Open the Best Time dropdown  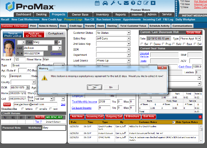pos(51,99)
